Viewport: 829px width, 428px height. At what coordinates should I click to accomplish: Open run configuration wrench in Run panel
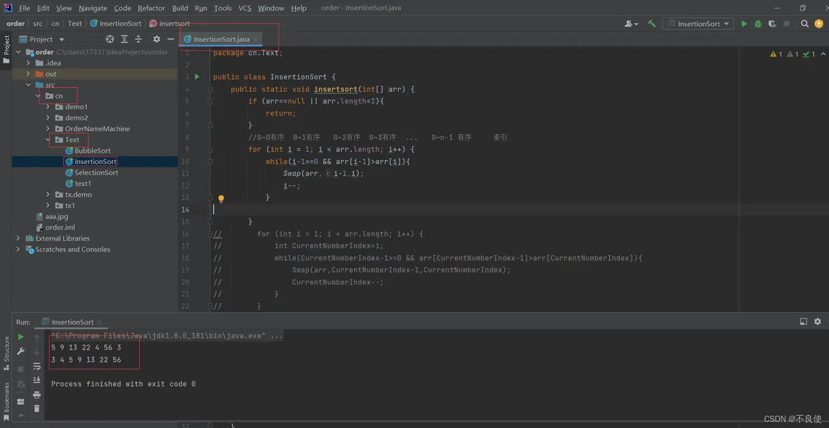21,351
